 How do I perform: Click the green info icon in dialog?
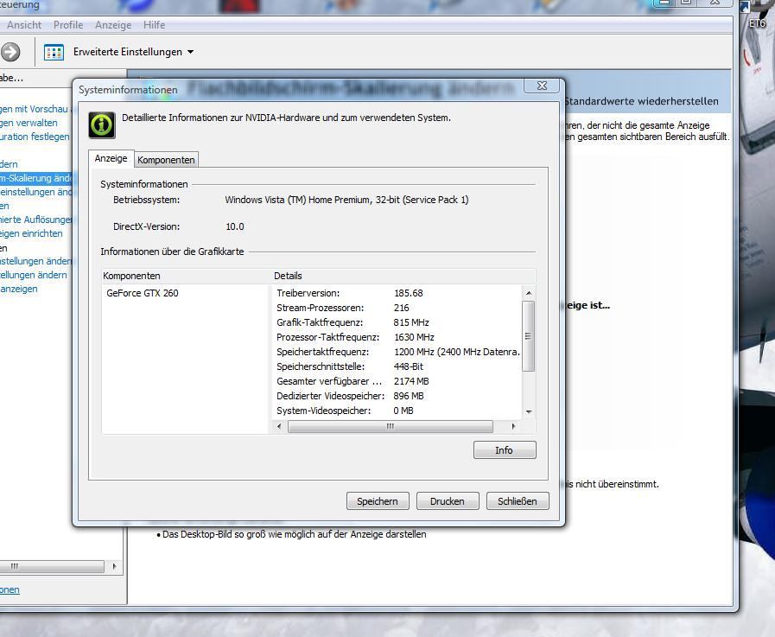102,124
